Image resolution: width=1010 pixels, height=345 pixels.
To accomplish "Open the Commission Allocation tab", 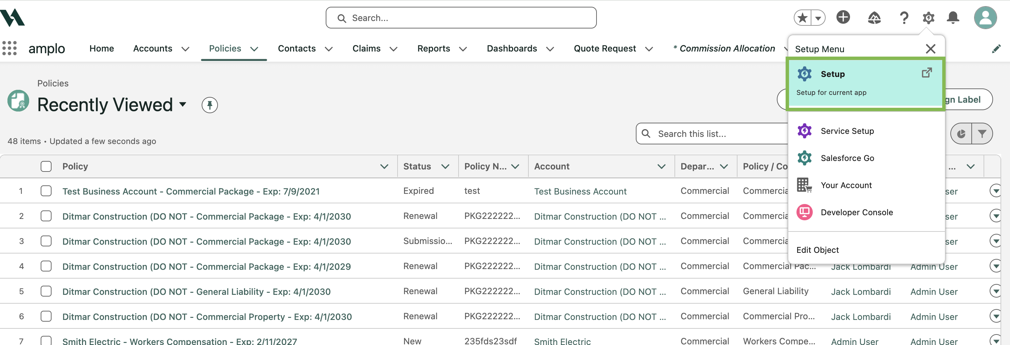I will [724, 48].
